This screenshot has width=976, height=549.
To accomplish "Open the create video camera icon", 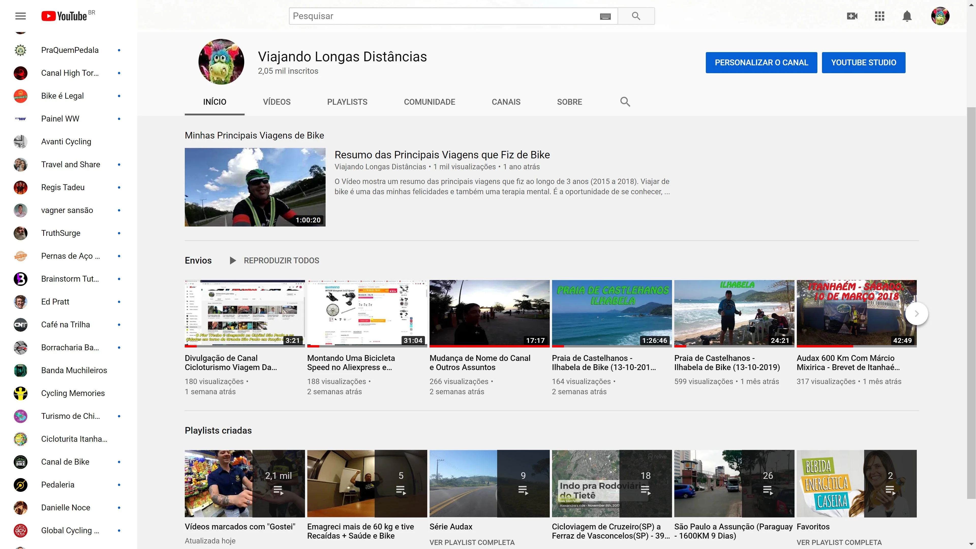I will (852, 16).
